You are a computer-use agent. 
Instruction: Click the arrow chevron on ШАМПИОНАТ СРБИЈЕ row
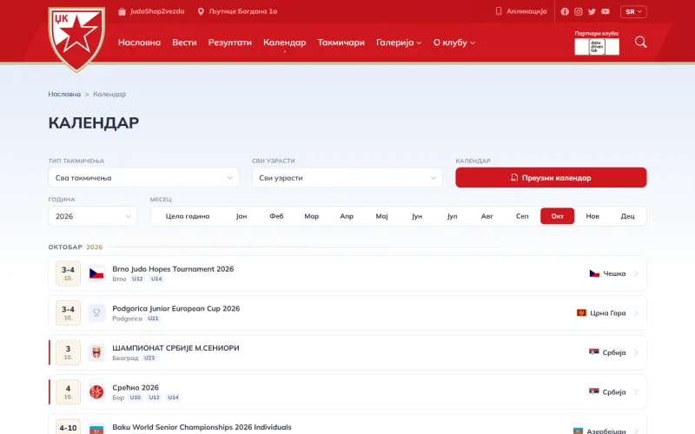coord(636,352)
